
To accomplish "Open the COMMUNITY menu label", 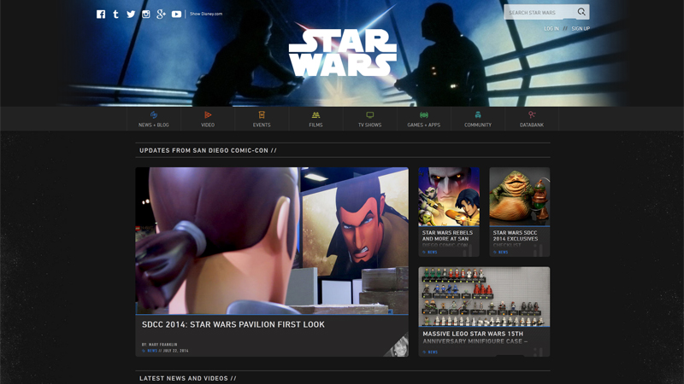I will (x=478, y=125).
